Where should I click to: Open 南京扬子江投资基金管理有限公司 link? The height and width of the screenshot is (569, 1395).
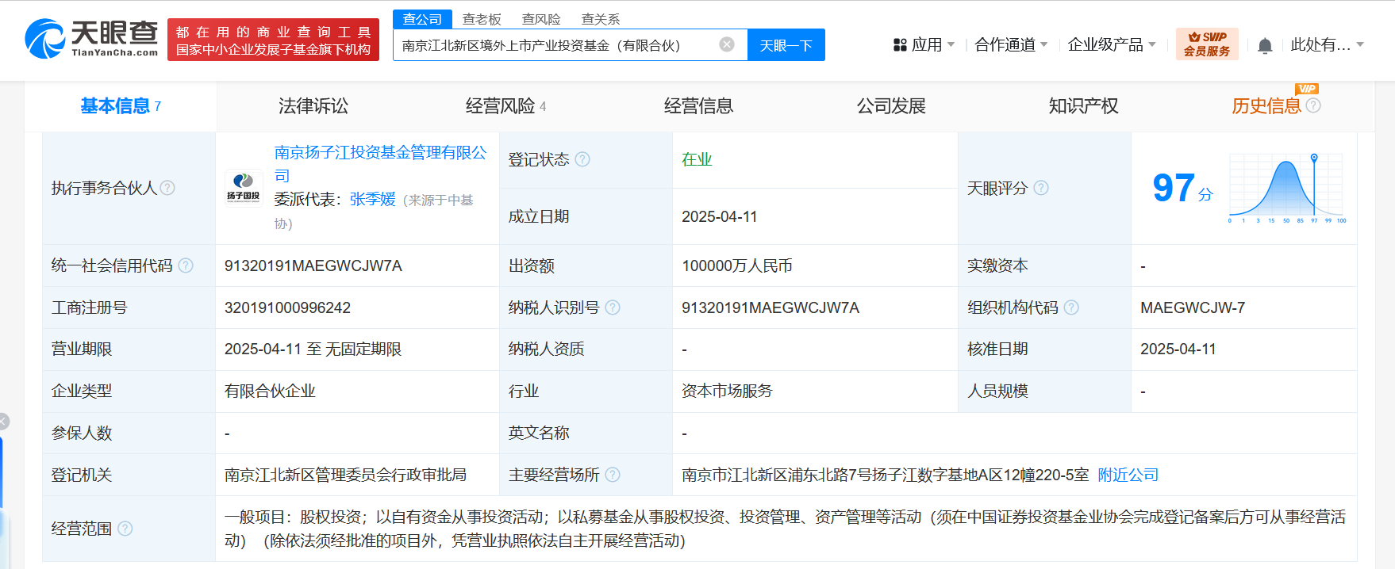(x=380, y=153)
